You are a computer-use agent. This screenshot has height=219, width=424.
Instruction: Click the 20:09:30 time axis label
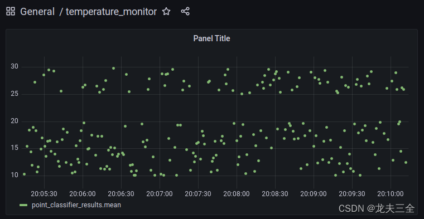click(x=352, y=193)
